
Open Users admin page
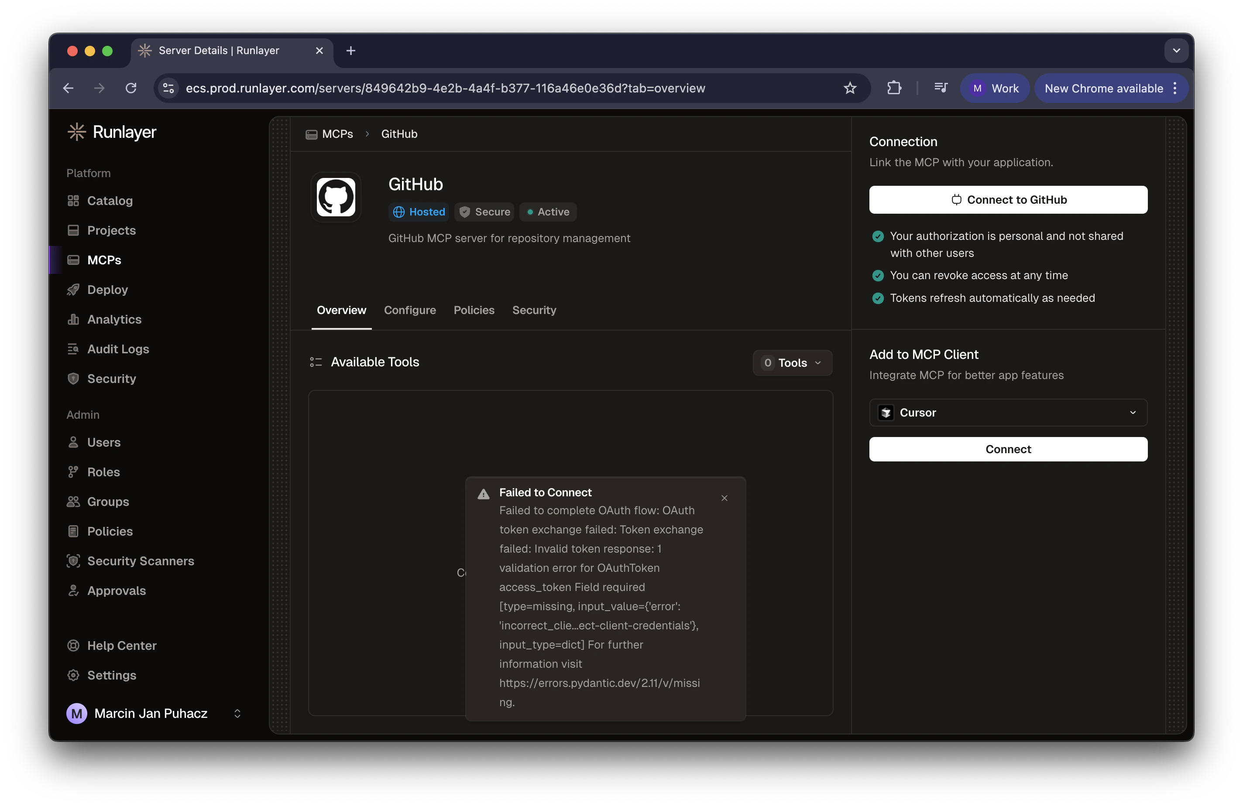(x=103, y=442)
